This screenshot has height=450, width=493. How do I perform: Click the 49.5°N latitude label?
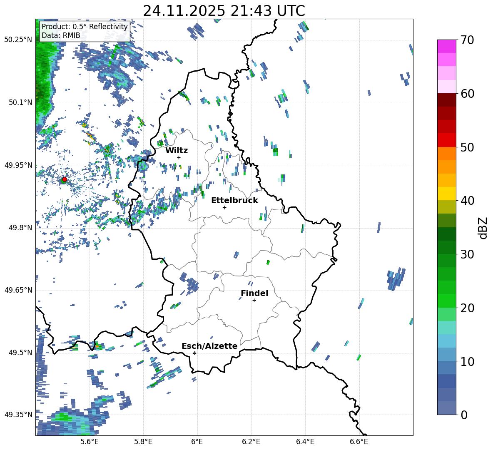[x=20, y=353]
